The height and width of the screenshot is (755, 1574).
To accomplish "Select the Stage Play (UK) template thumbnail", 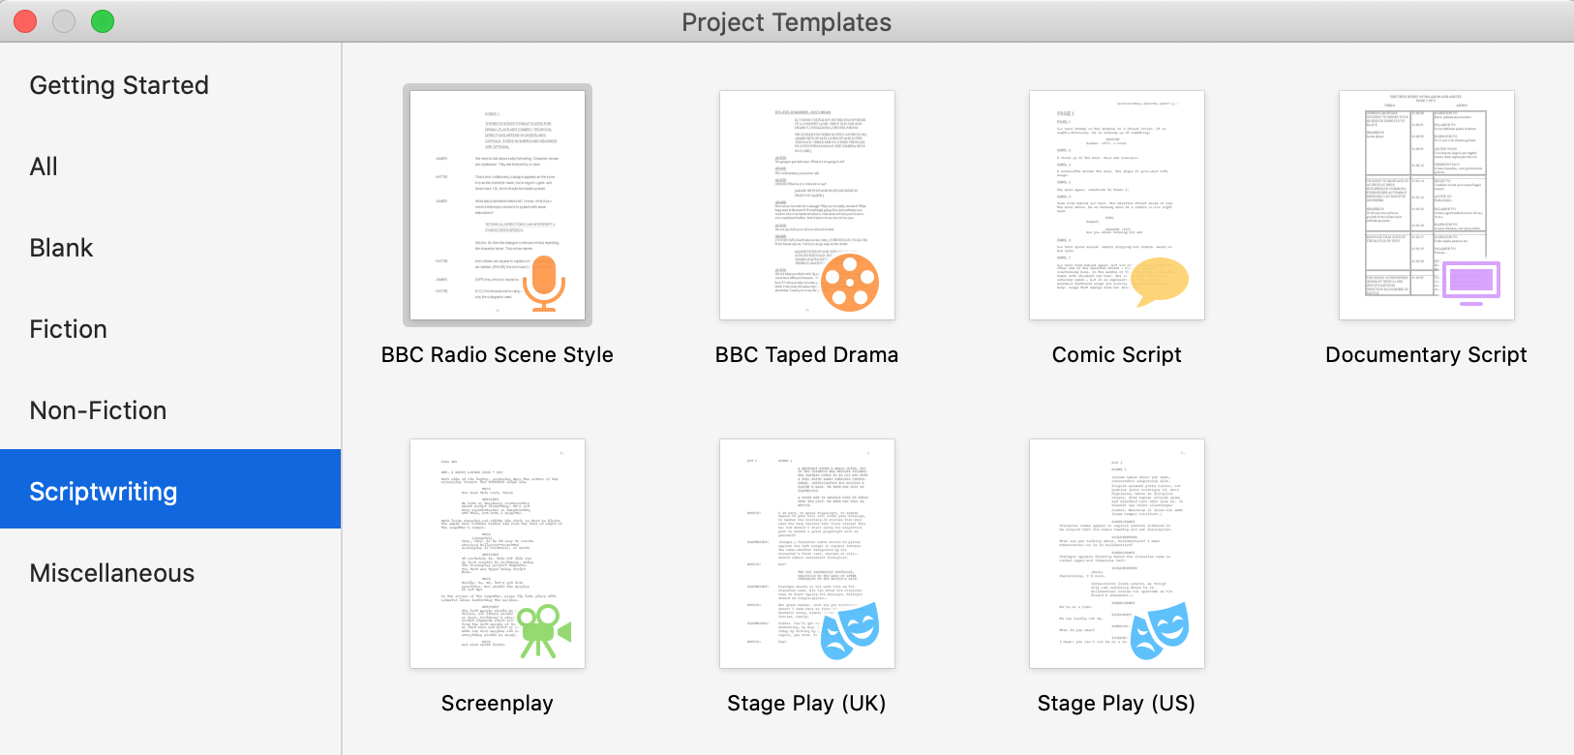I will click(807, 554).
